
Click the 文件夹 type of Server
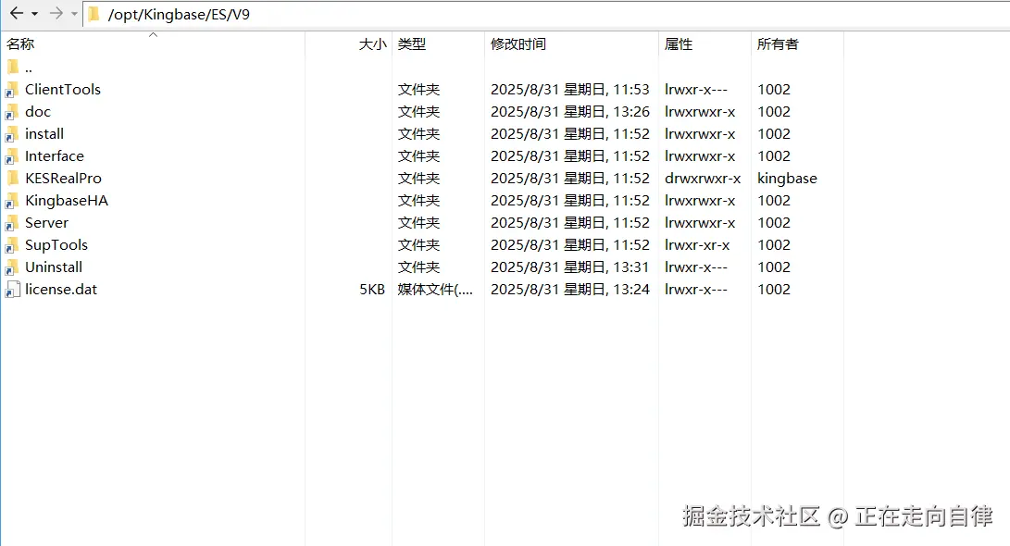point(418,223)
